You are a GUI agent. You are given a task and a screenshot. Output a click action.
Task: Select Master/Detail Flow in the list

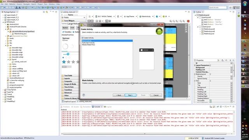88,45
